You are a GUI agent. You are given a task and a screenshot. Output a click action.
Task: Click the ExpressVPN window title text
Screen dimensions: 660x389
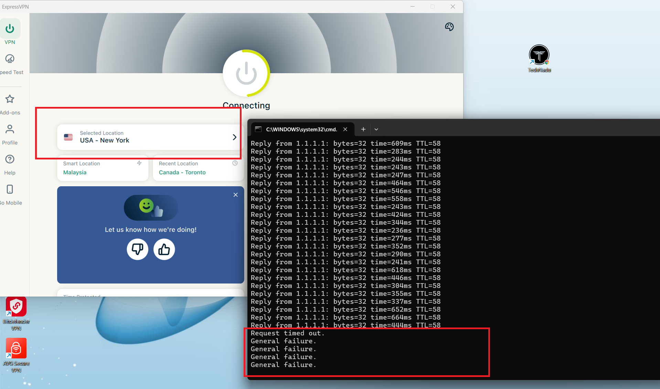[x=15, y=7]
